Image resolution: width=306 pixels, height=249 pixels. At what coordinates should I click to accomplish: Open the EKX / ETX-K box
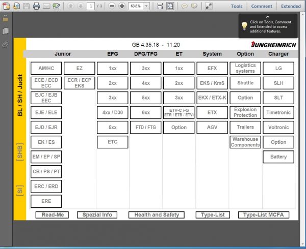coord(212,98)
